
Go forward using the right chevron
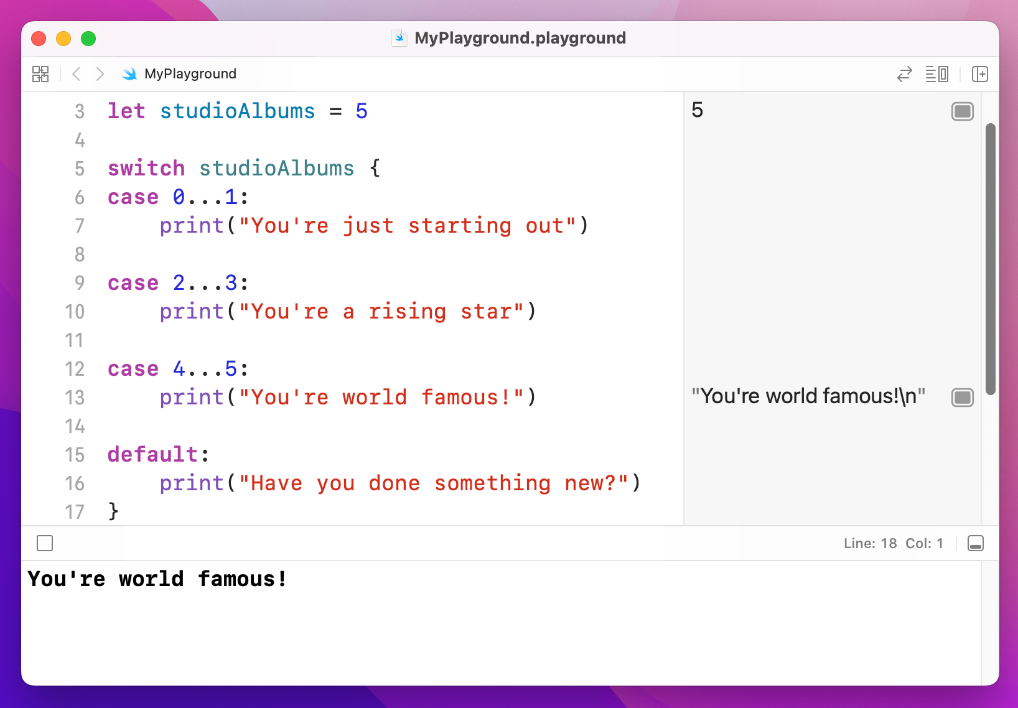[100, 74]
